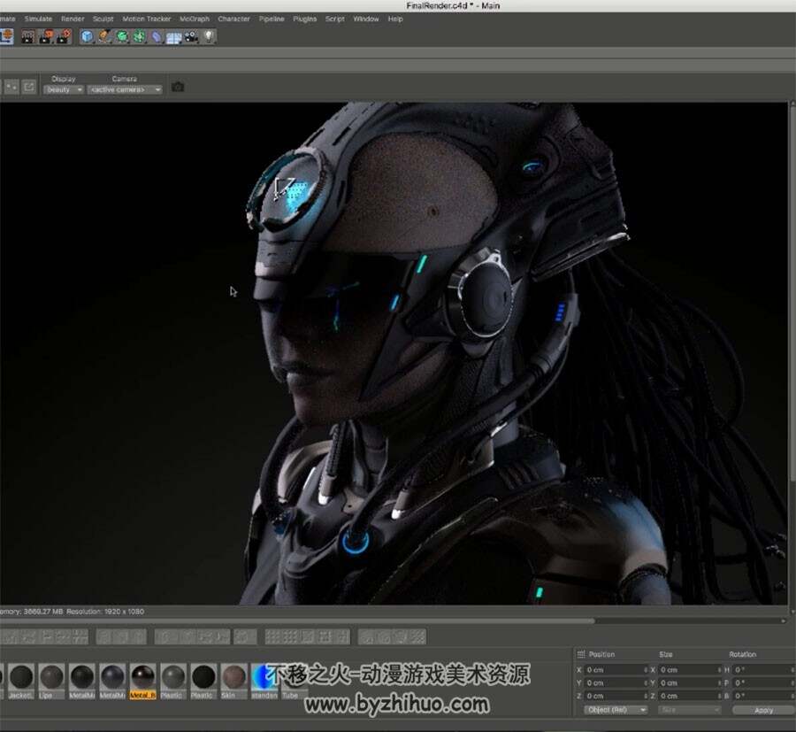Select the Skin material thumbnail
The height and width of the screenshot is (732, 796).
[233, 682]
